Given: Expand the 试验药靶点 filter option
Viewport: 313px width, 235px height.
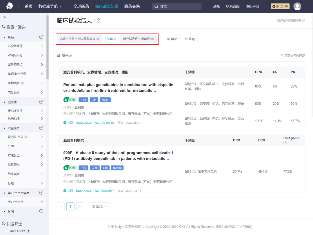Looking at the screenshot, I should point(42,64).
